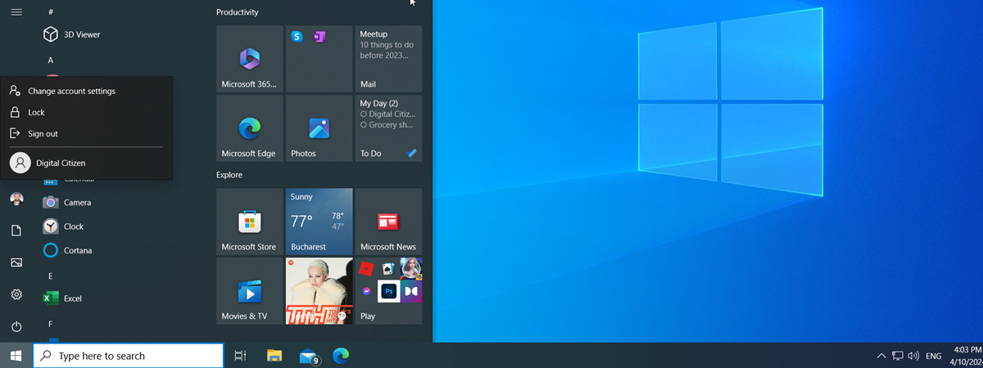Click the Power button in the Start sidebar
This screenshot has width=983, height=368.
16,326
